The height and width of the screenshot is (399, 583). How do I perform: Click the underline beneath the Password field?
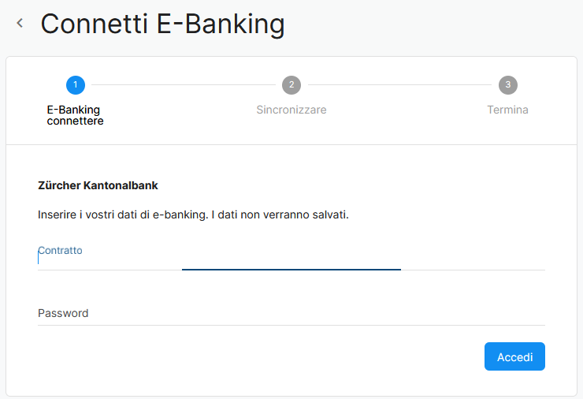[291, 325]
